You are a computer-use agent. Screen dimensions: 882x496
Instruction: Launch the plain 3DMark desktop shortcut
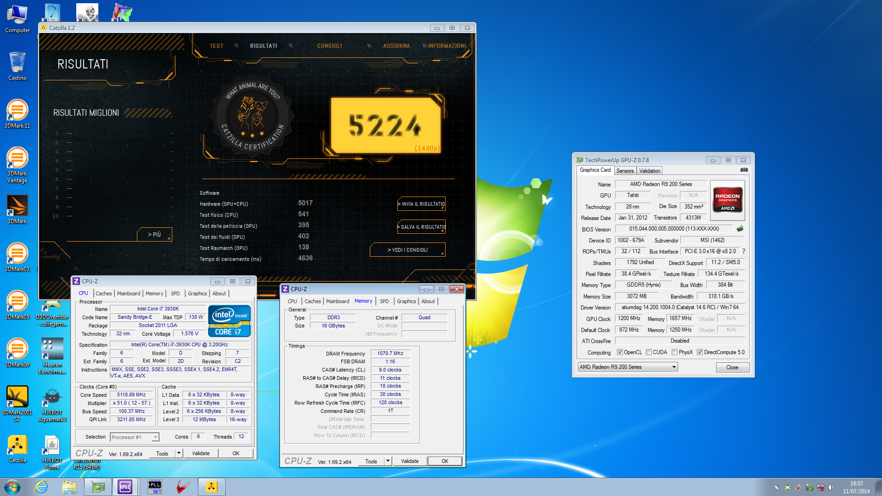[17, 209]
